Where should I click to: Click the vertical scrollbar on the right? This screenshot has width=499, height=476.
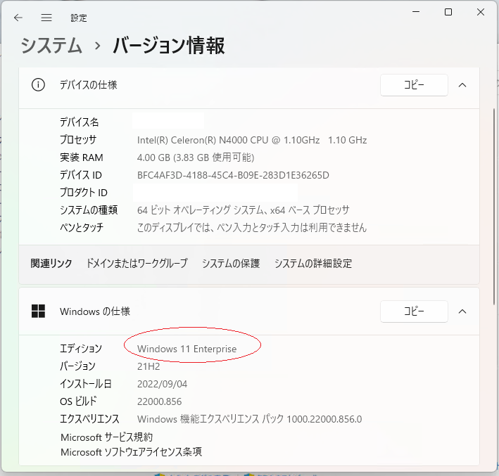click(494, 207)
